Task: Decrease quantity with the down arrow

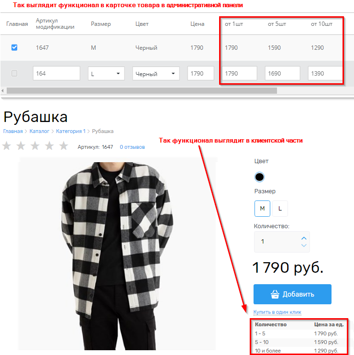Action: 304,245
